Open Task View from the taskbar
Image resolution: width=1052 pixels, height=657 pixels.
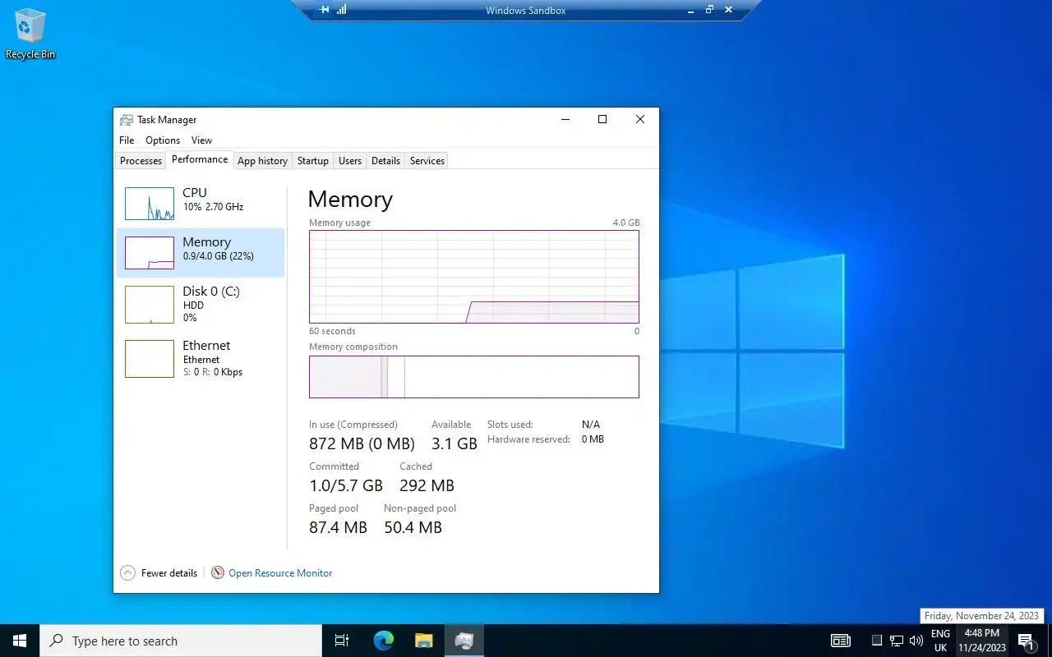(342, 641)
